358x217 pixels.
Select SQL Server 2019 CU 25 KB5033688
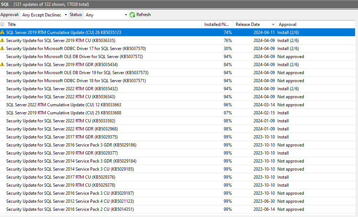point(177,113)
